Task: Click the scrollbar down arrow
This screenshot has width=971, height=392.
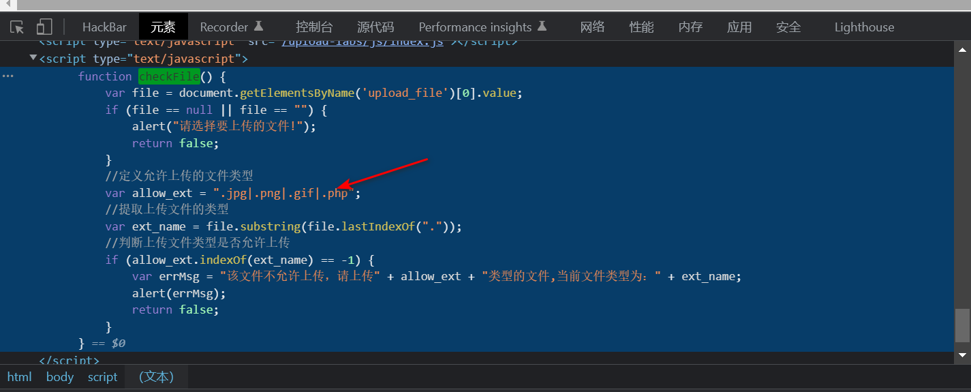Action: pyautogui.click(x=962, y=355)
